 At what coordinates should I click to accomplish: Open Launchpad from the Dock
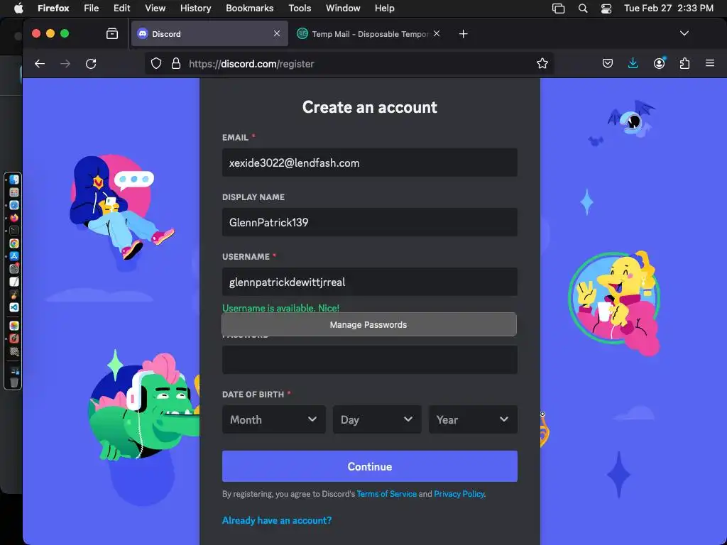(14, 192)
